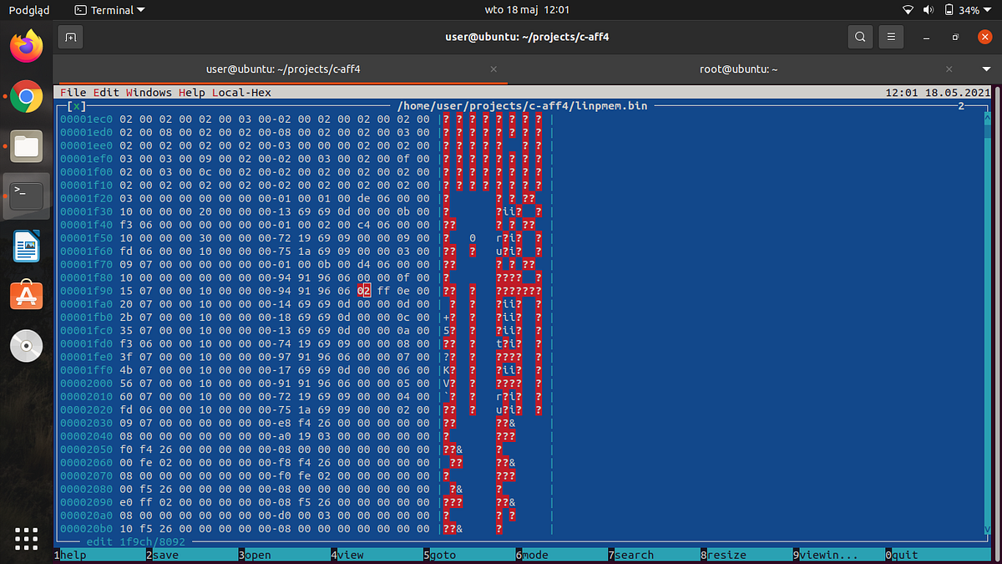
Task: Click the 12:01 18.05.2021 editor clock
Action: click(x=938, y=93)
